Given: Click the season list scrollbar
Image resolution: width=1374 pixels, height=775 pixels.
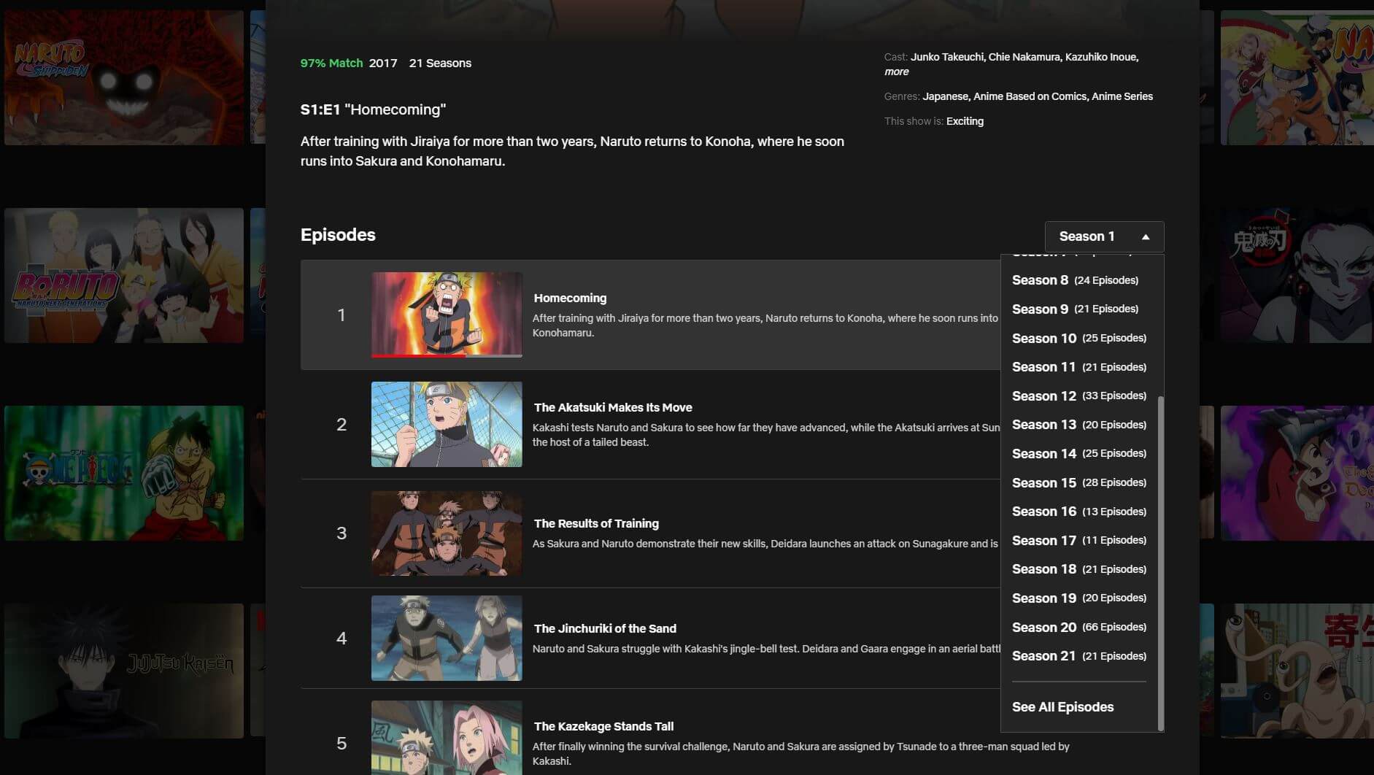Looking at the screenshot, I should click(1160, 562).
